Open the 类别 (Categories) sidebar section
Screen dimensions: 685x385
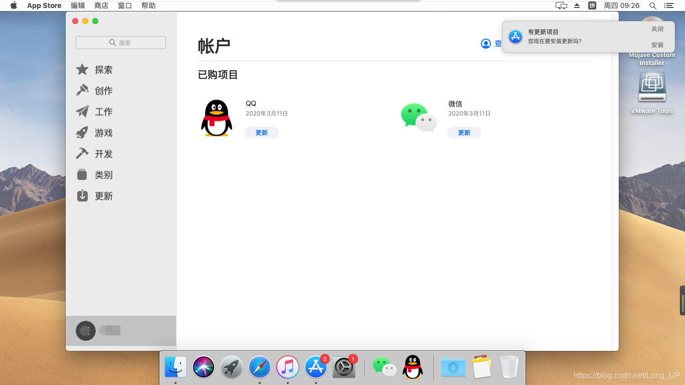coord(94,175)
